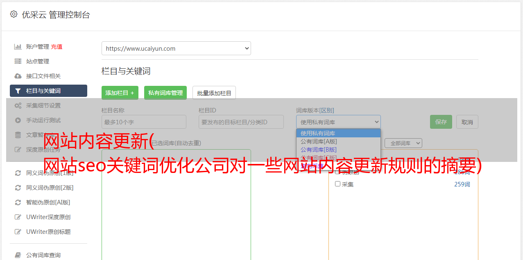Click the funnel icon for 栏目与关键词
The width and height of the screenshot is (523, 260).
(18, 91)
